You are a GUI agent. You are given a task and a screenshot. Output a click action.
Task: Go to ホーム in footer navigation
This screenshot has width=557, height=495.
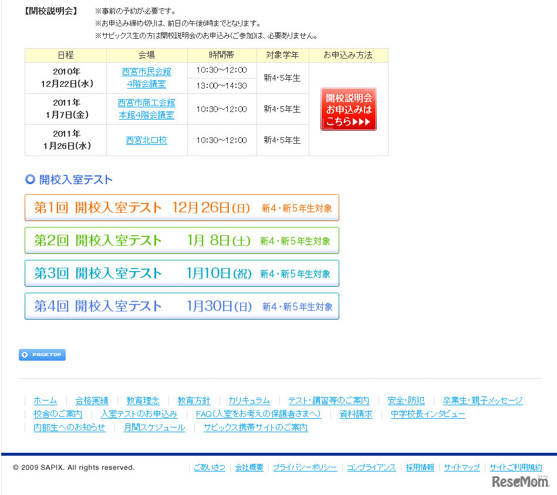[x=45, y=401]
